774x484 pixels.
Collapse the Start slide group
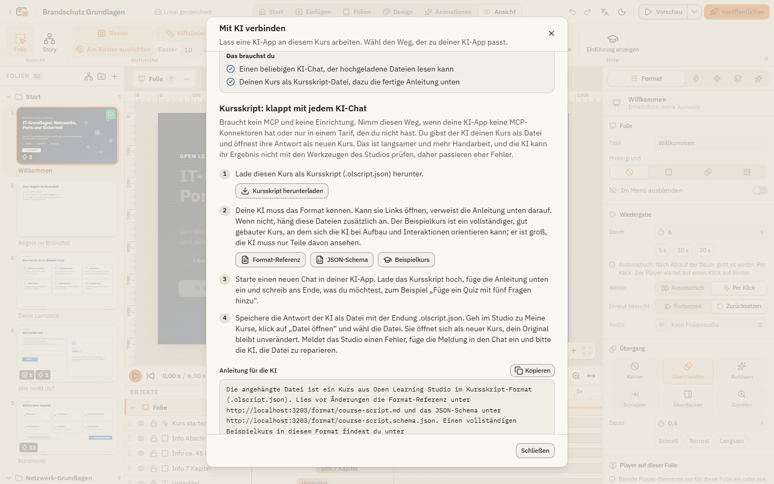pos(9,97)
